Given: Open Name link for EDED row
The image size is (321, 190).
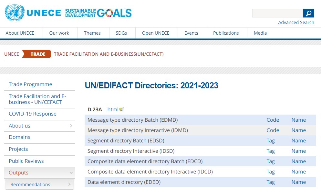Looking at the screenshot, I should click(x=298, y=182).
